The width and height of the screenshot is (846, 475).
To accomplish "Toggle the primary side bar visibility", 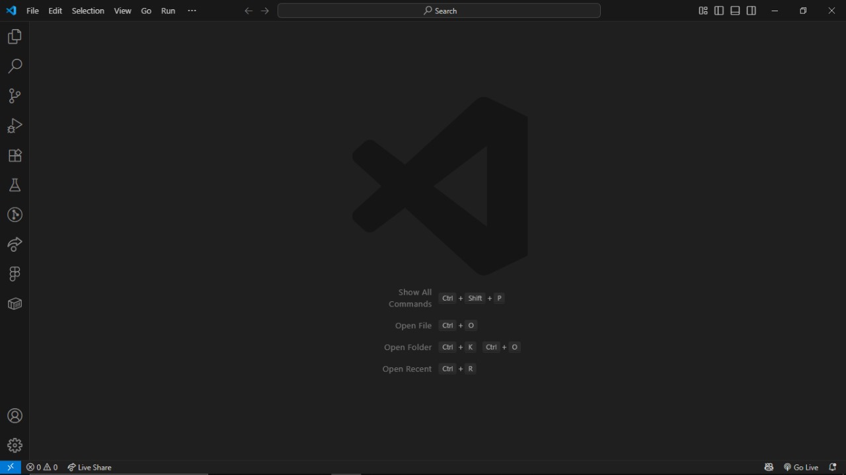I will [719, 11].
